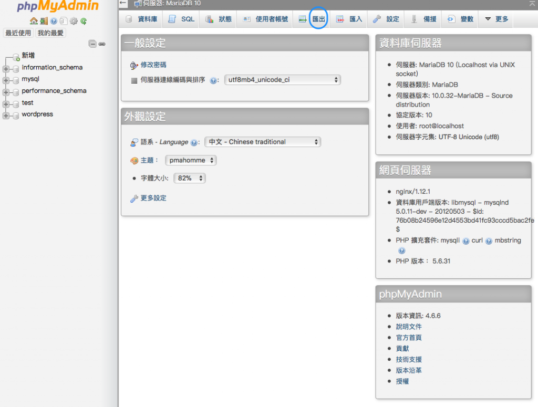Click the 伺服器: MariaDB 10 breadcrumb
Viewport: 538px width, 407px height.
(x=172, y=4)
